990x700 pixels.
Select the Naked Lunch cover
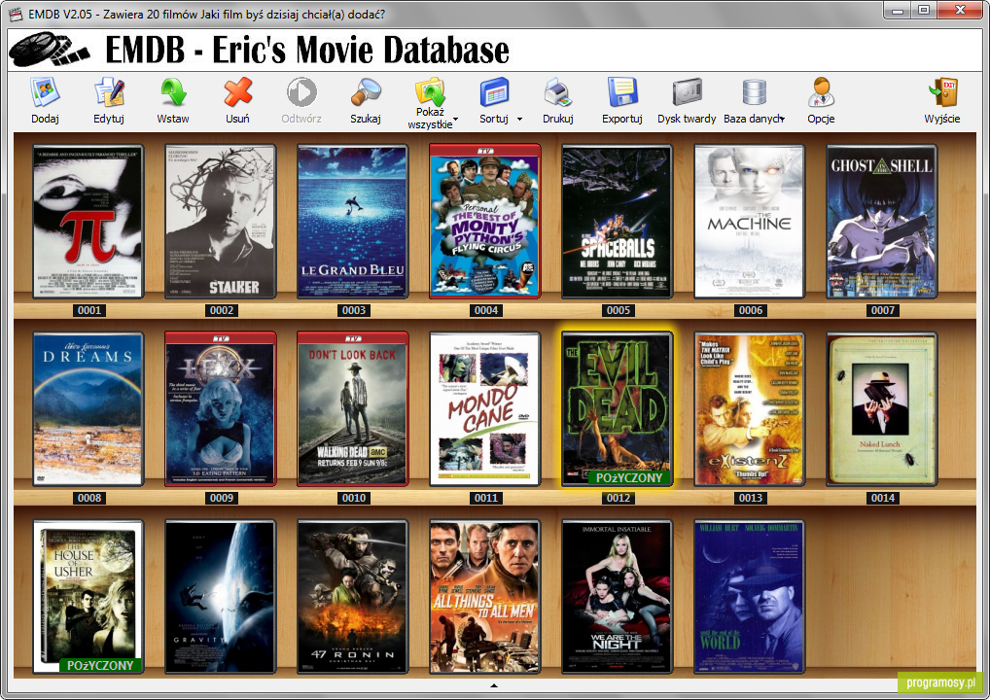pyautogui.click(x=882, y=409)
